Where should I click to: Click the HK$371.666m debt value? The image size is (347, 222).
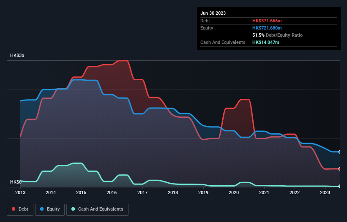point(267,21)
